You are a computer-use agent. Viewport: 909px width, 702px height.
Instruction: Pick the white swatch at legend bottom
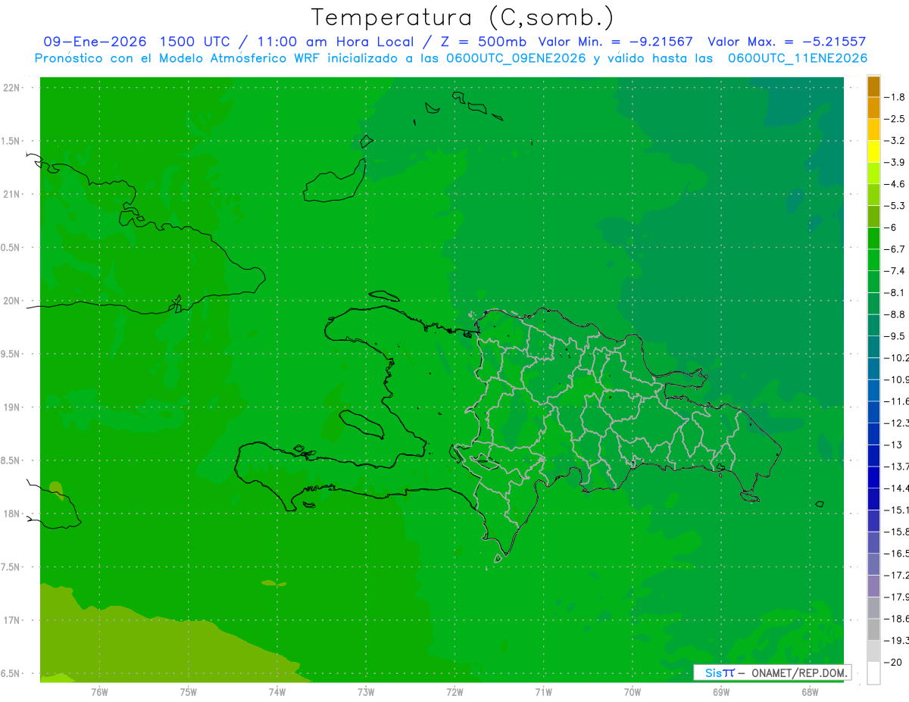pyautogui.click(x=873, y=673)
